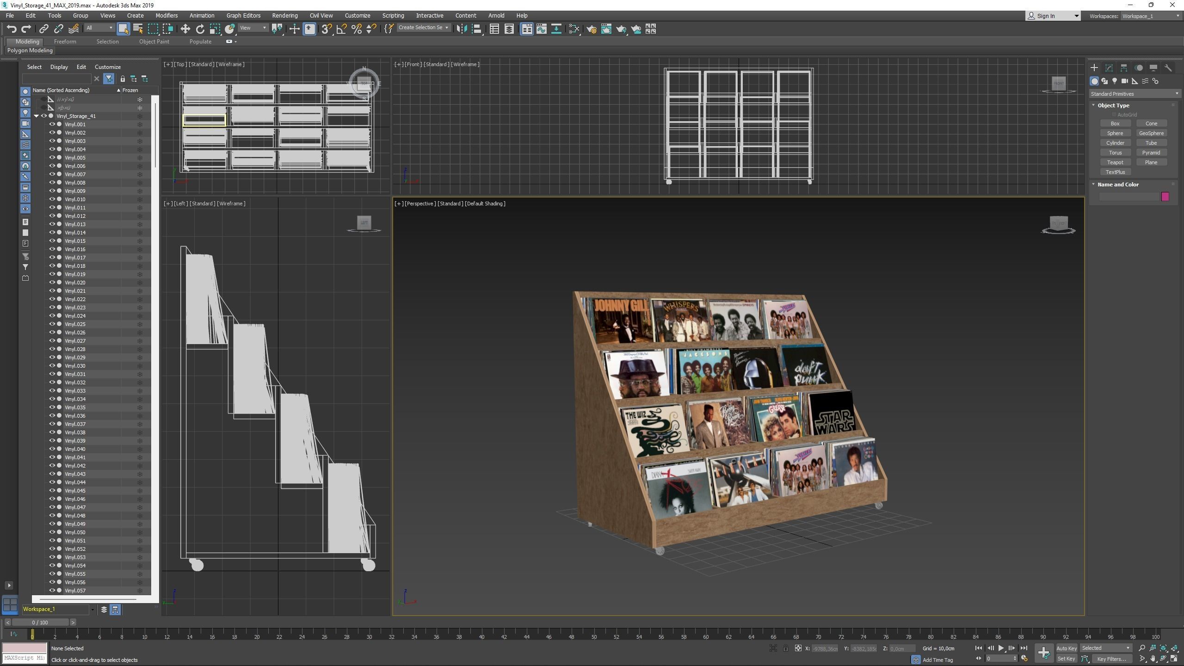The image size is (1184, 666).
Task: Open the Motion panel tab icon
Action: [1139, 68]
